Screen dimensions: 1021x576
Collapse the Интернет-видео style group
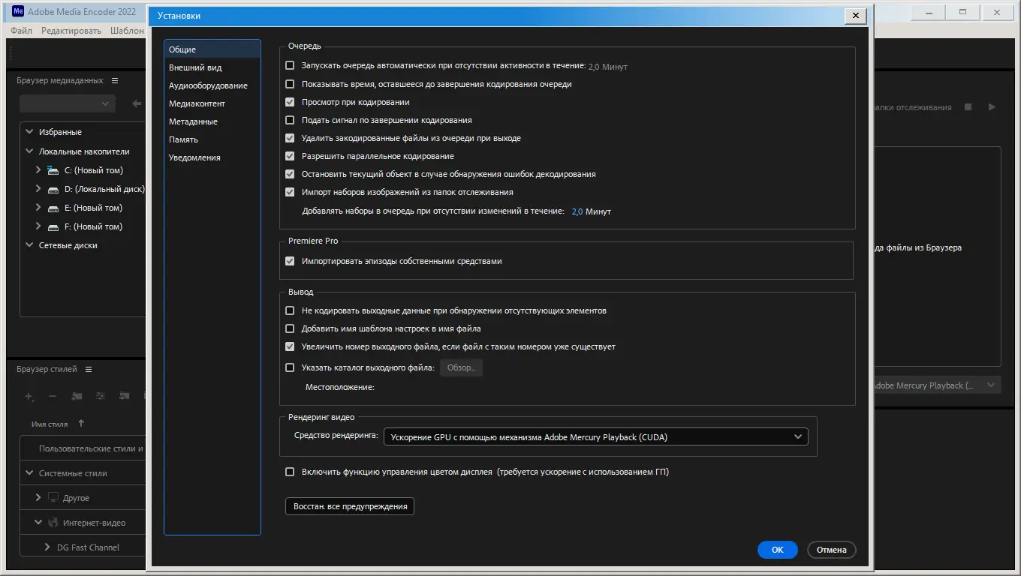(38, 522)
